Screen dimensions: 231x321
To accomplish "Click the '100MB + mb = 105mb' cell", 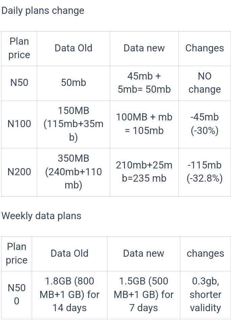I will 144,124.
